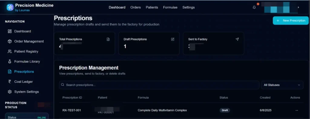Viewport: 310px width, 119px height.
Task: Click the Draft status badge
Action: pyautogui.click(x=225, y=110)
